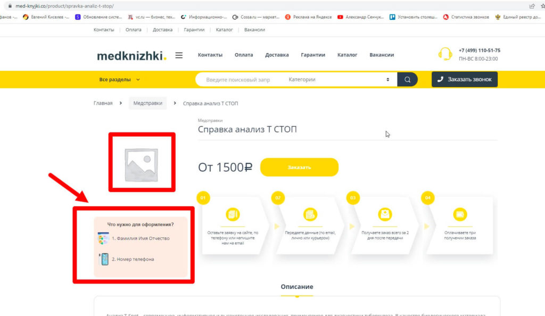Click the step 01 form icon
Image resolution: width=545 pixels, height=316 pixels.
233,214
